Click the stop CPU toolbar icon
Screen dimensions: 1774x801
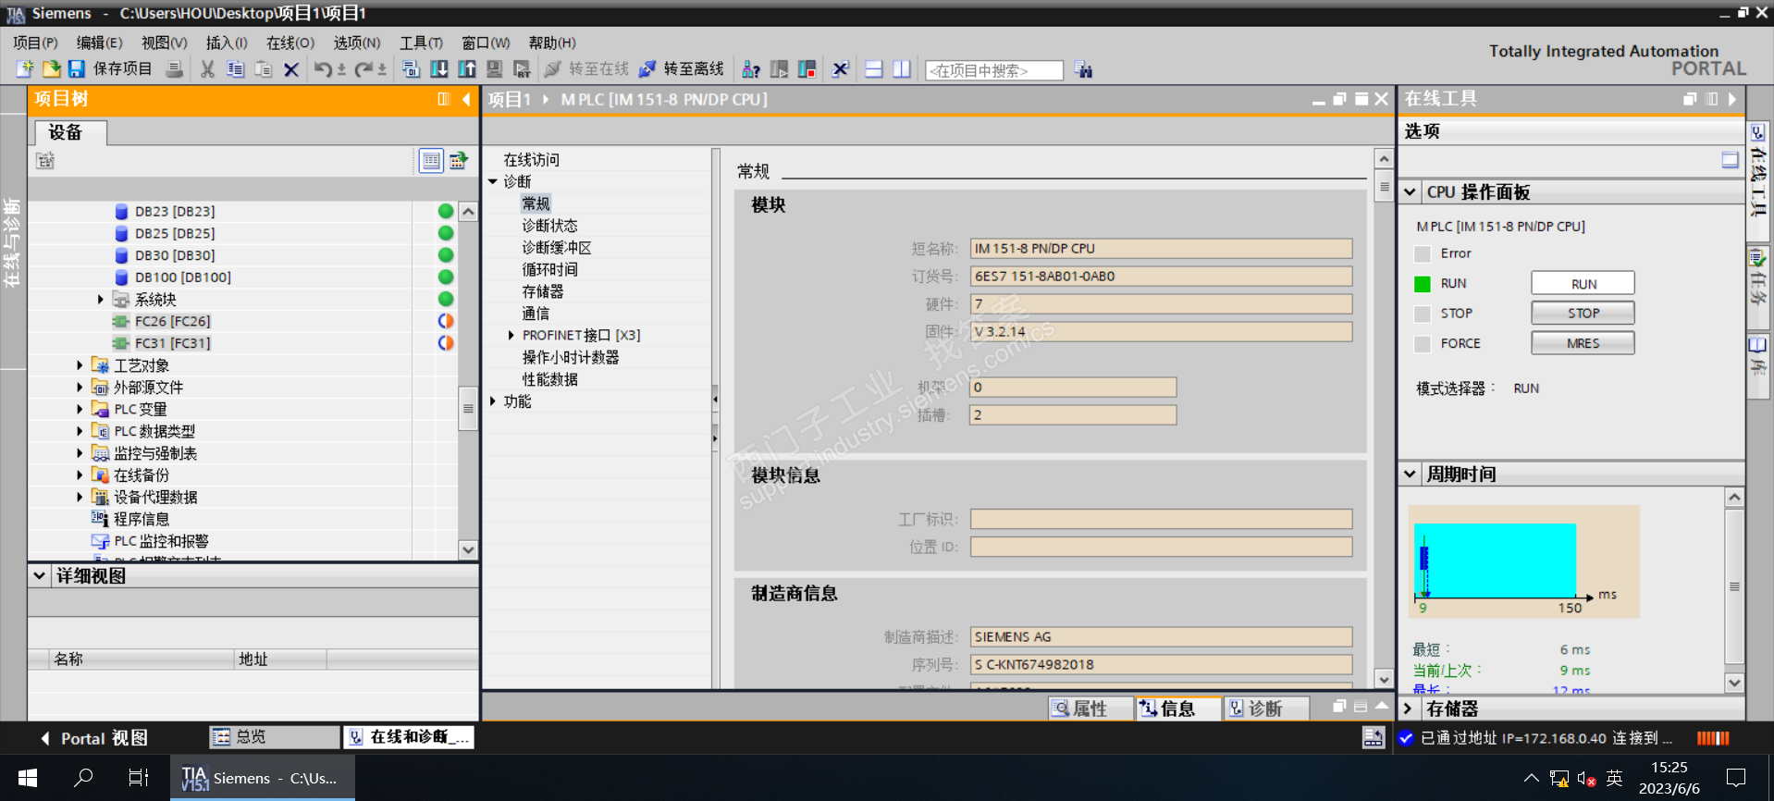(x=807, y=69)
